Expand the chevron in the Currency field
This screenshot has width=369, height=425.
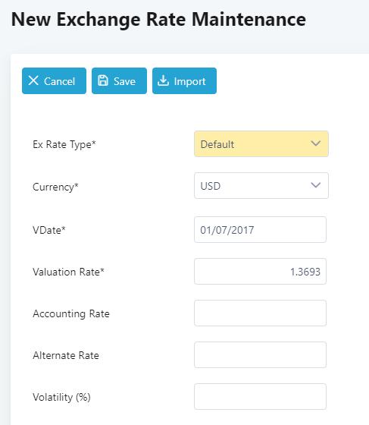316,185
